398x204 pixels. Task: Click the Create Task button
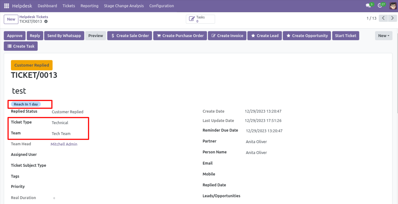pyautogui.click(x=21, y=46)
